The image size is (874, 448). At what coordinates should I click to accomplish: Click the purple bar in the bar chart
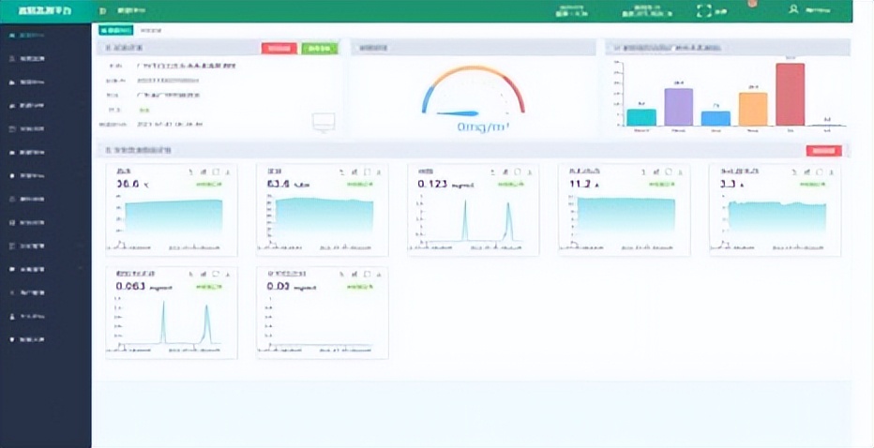click(x=678, y=107)
